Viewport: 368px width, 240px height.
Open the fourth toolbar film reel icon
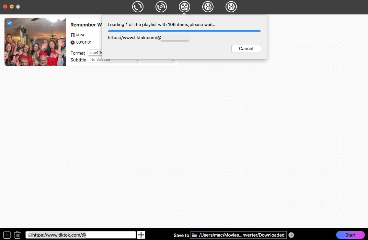pos(208,7)
